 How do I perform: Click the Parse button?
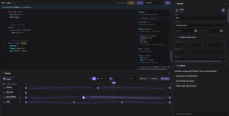coord(131,3)
